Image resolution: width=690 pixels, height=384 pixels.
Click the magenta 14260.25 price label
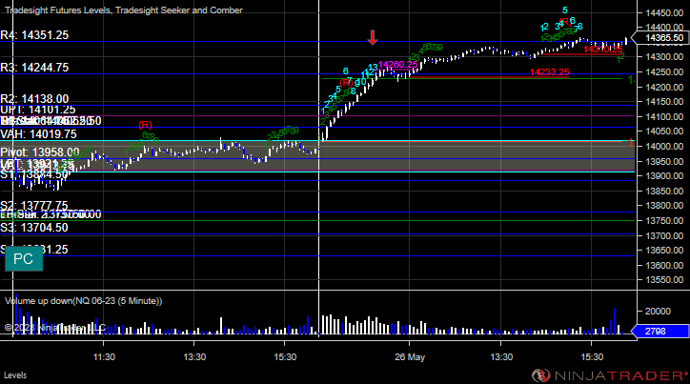pos(397,65)
